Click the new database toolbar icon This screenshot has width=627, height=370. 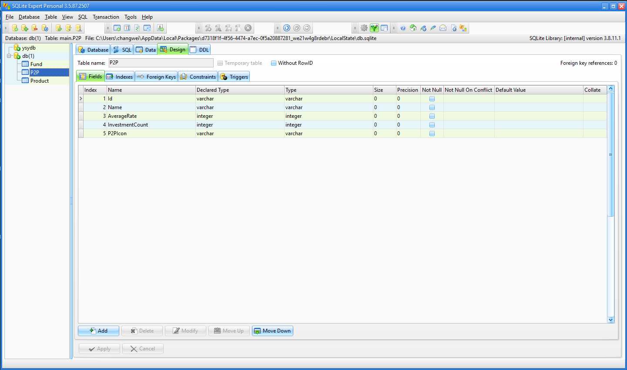point(15,28)
